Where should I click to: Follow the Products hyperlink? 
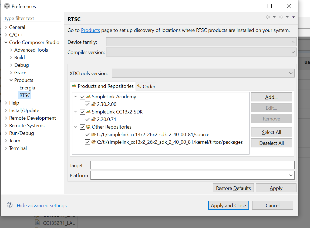pyautogui.click(x=90, y=30)
